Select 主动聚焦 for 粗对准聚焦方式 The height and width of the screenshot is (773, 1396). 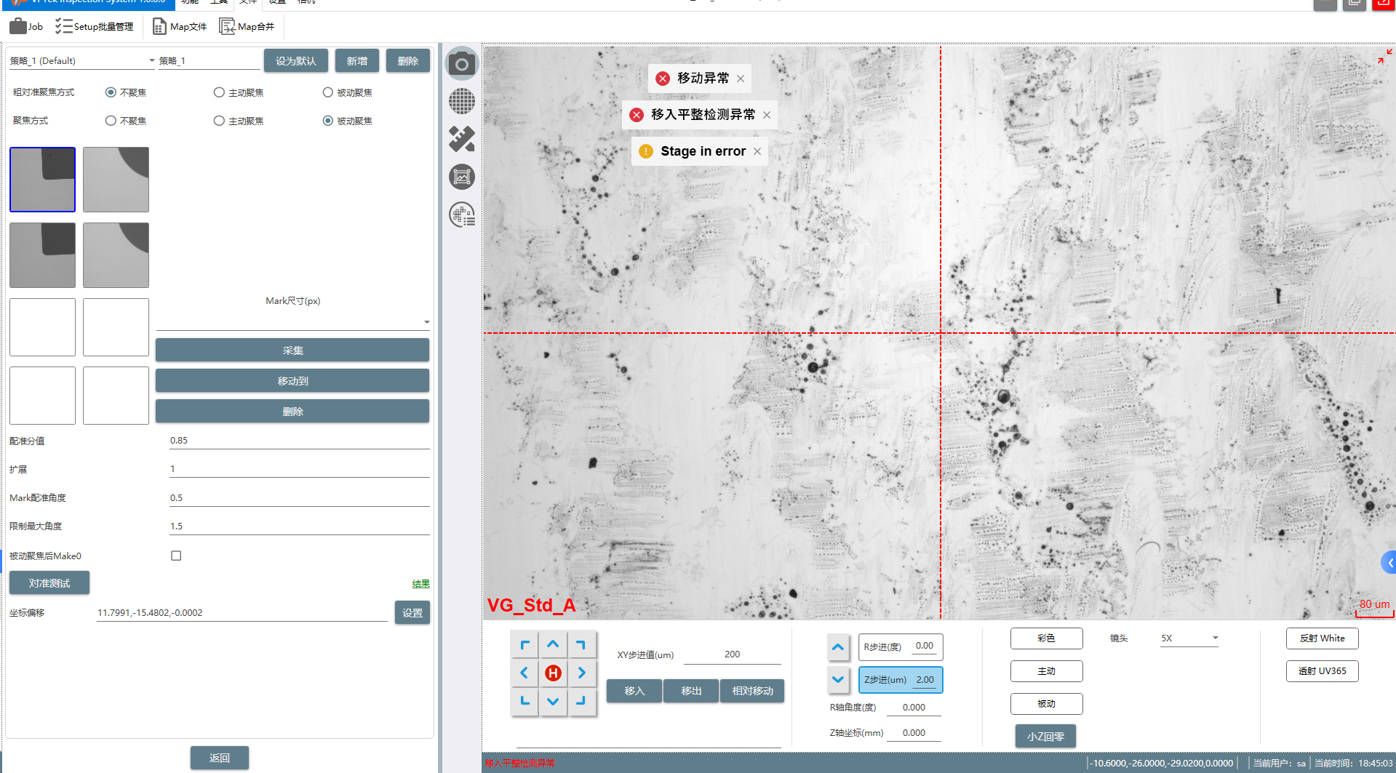(219, 92)
